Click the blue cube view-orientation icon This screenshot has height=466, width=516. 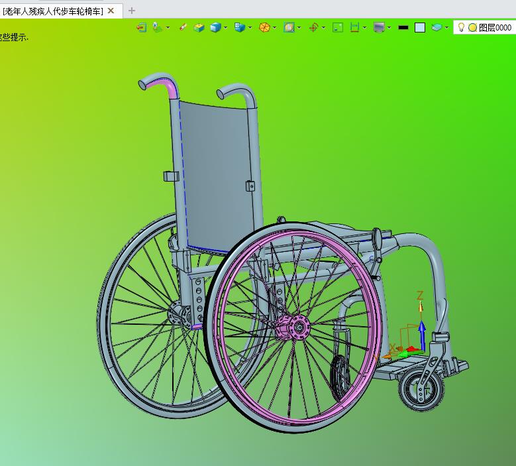(x=240, y=27)
